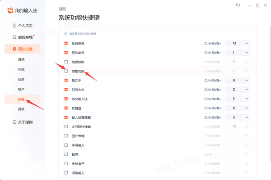Viewport: 271px width, 180px height.
Task: Click the 装扮商城 shirt icon
Action: [x=14, y=37]
